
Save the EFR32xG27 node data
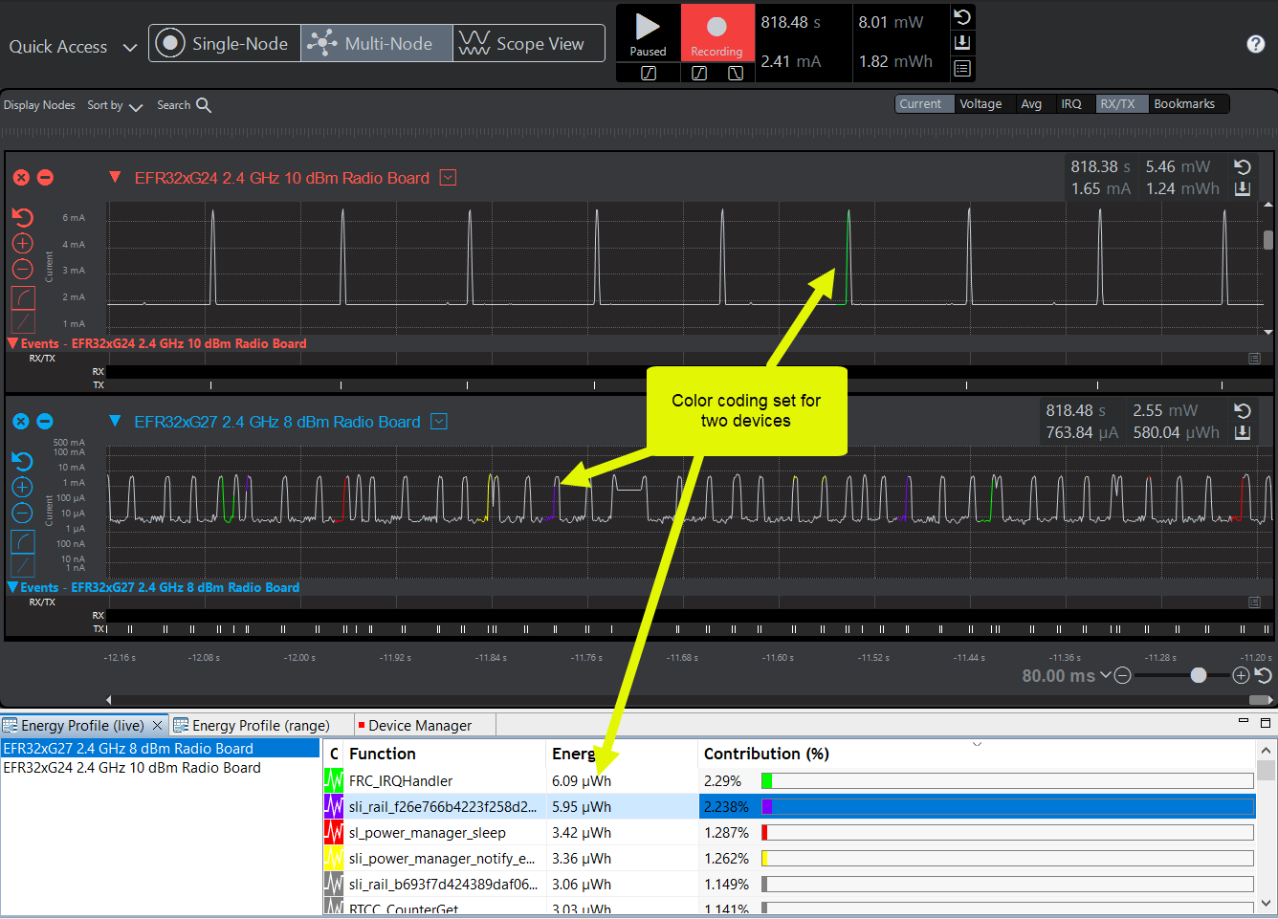click(x=1243, y=433)
